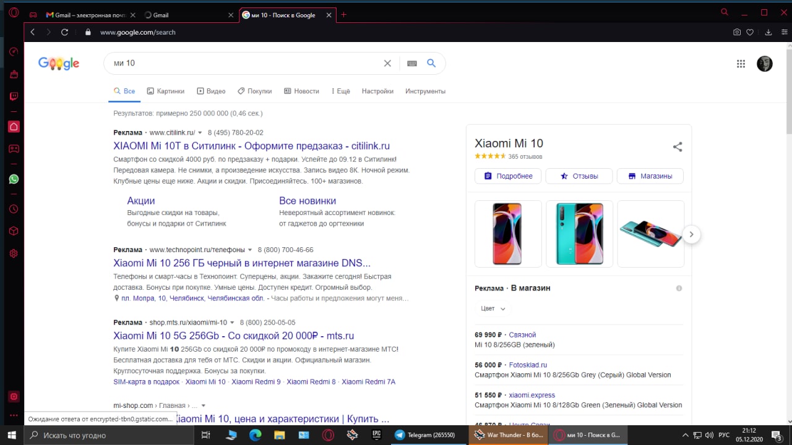The width and height of the screenshot is (792, 445).
Task: Open a new browser tab
Action: pyautogui.click(x=344, y=15)
